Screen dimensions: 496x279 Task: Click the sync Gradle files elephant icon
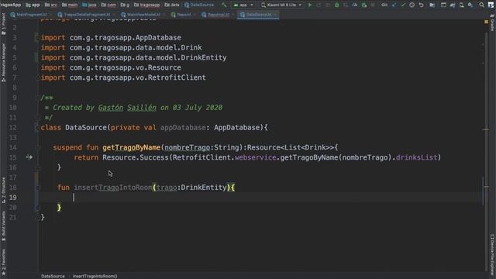453,5
